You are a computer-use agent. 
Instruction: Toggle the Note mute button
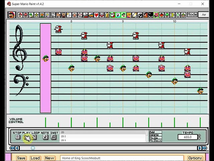[45, 137]
